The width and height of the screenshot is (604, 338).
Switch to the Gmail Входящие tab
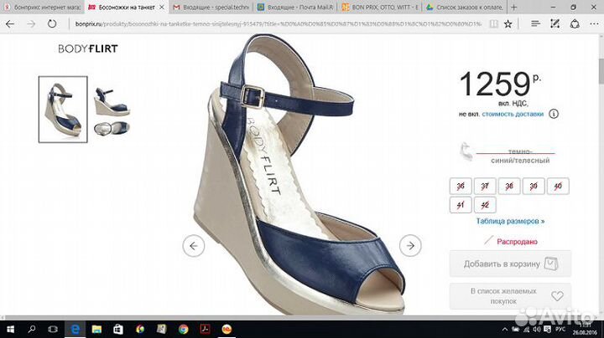point(211,7)
